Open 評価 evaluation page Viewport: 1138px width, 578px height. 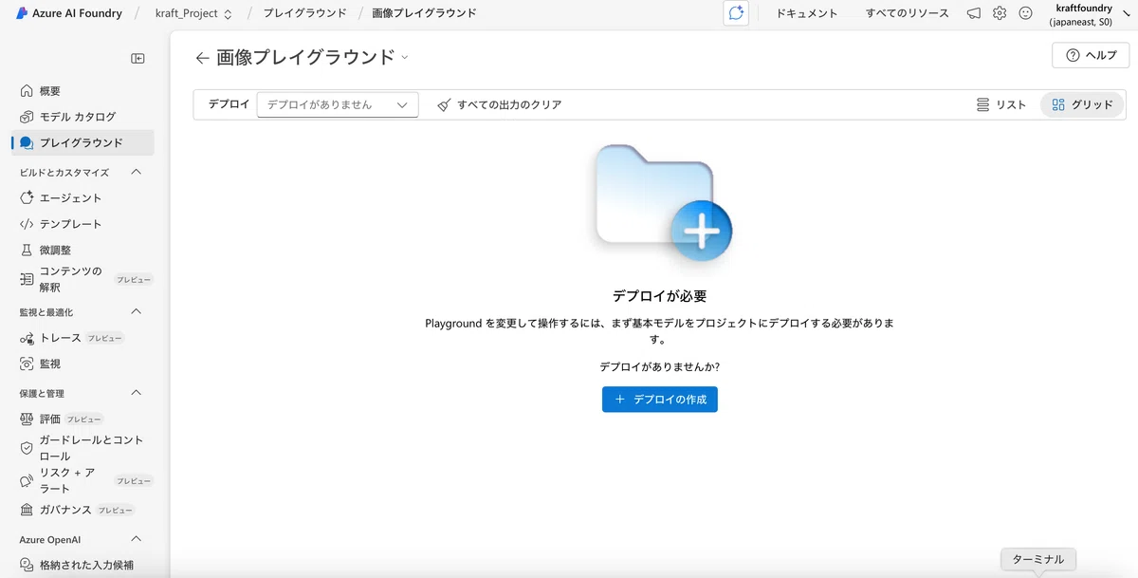coord(83,419)
